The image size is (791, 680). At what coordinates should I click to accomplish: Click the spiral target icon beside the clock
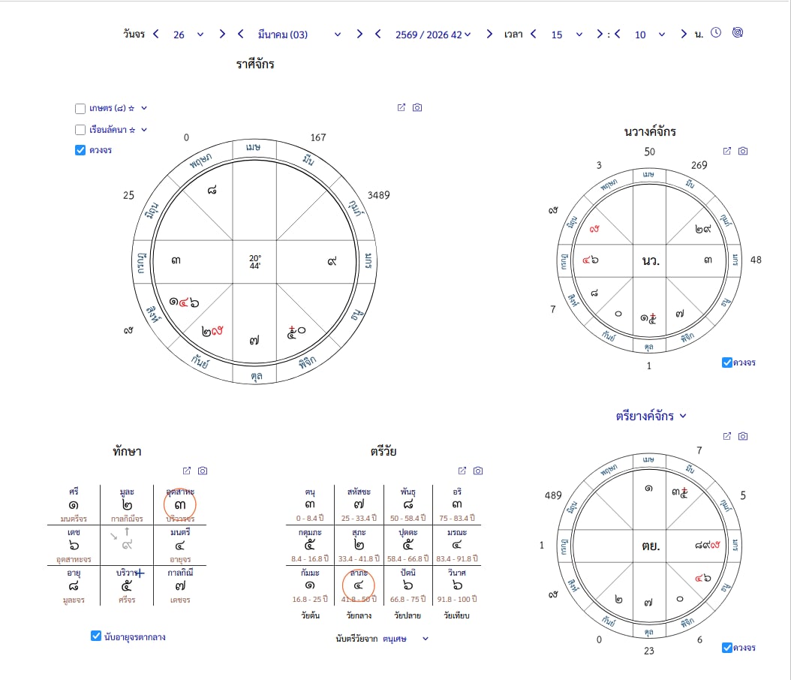coord(738,33)
